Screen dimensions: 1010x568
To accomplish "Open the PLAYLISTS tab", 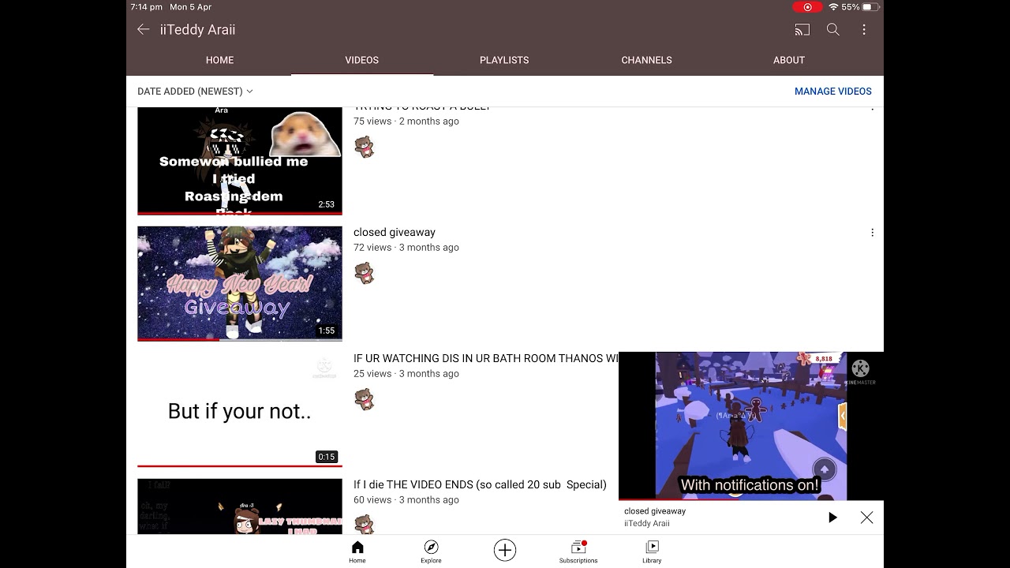I will (504, 60).
